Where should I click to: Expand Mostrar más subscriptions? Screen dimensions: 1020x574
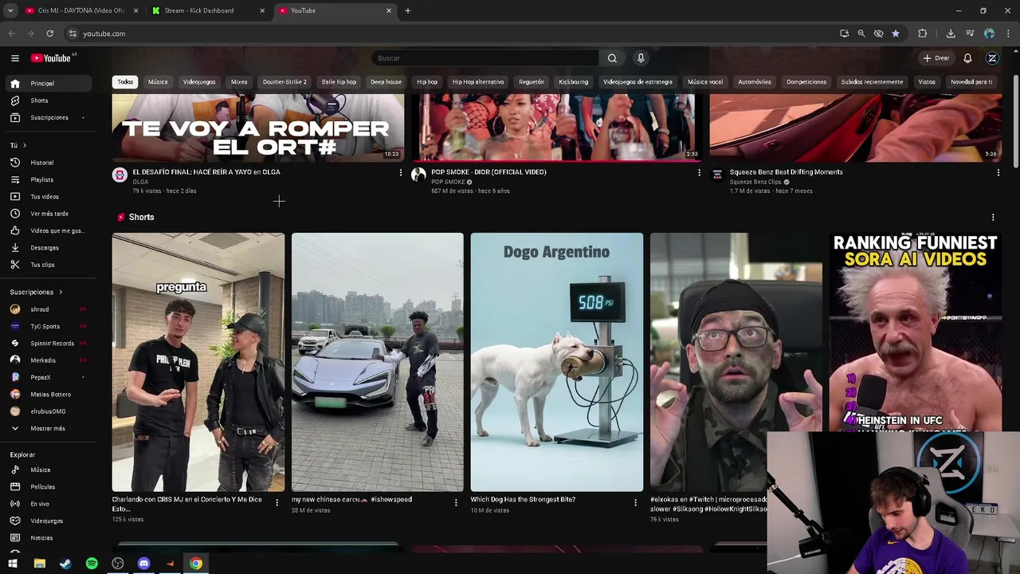coord(48,428)
